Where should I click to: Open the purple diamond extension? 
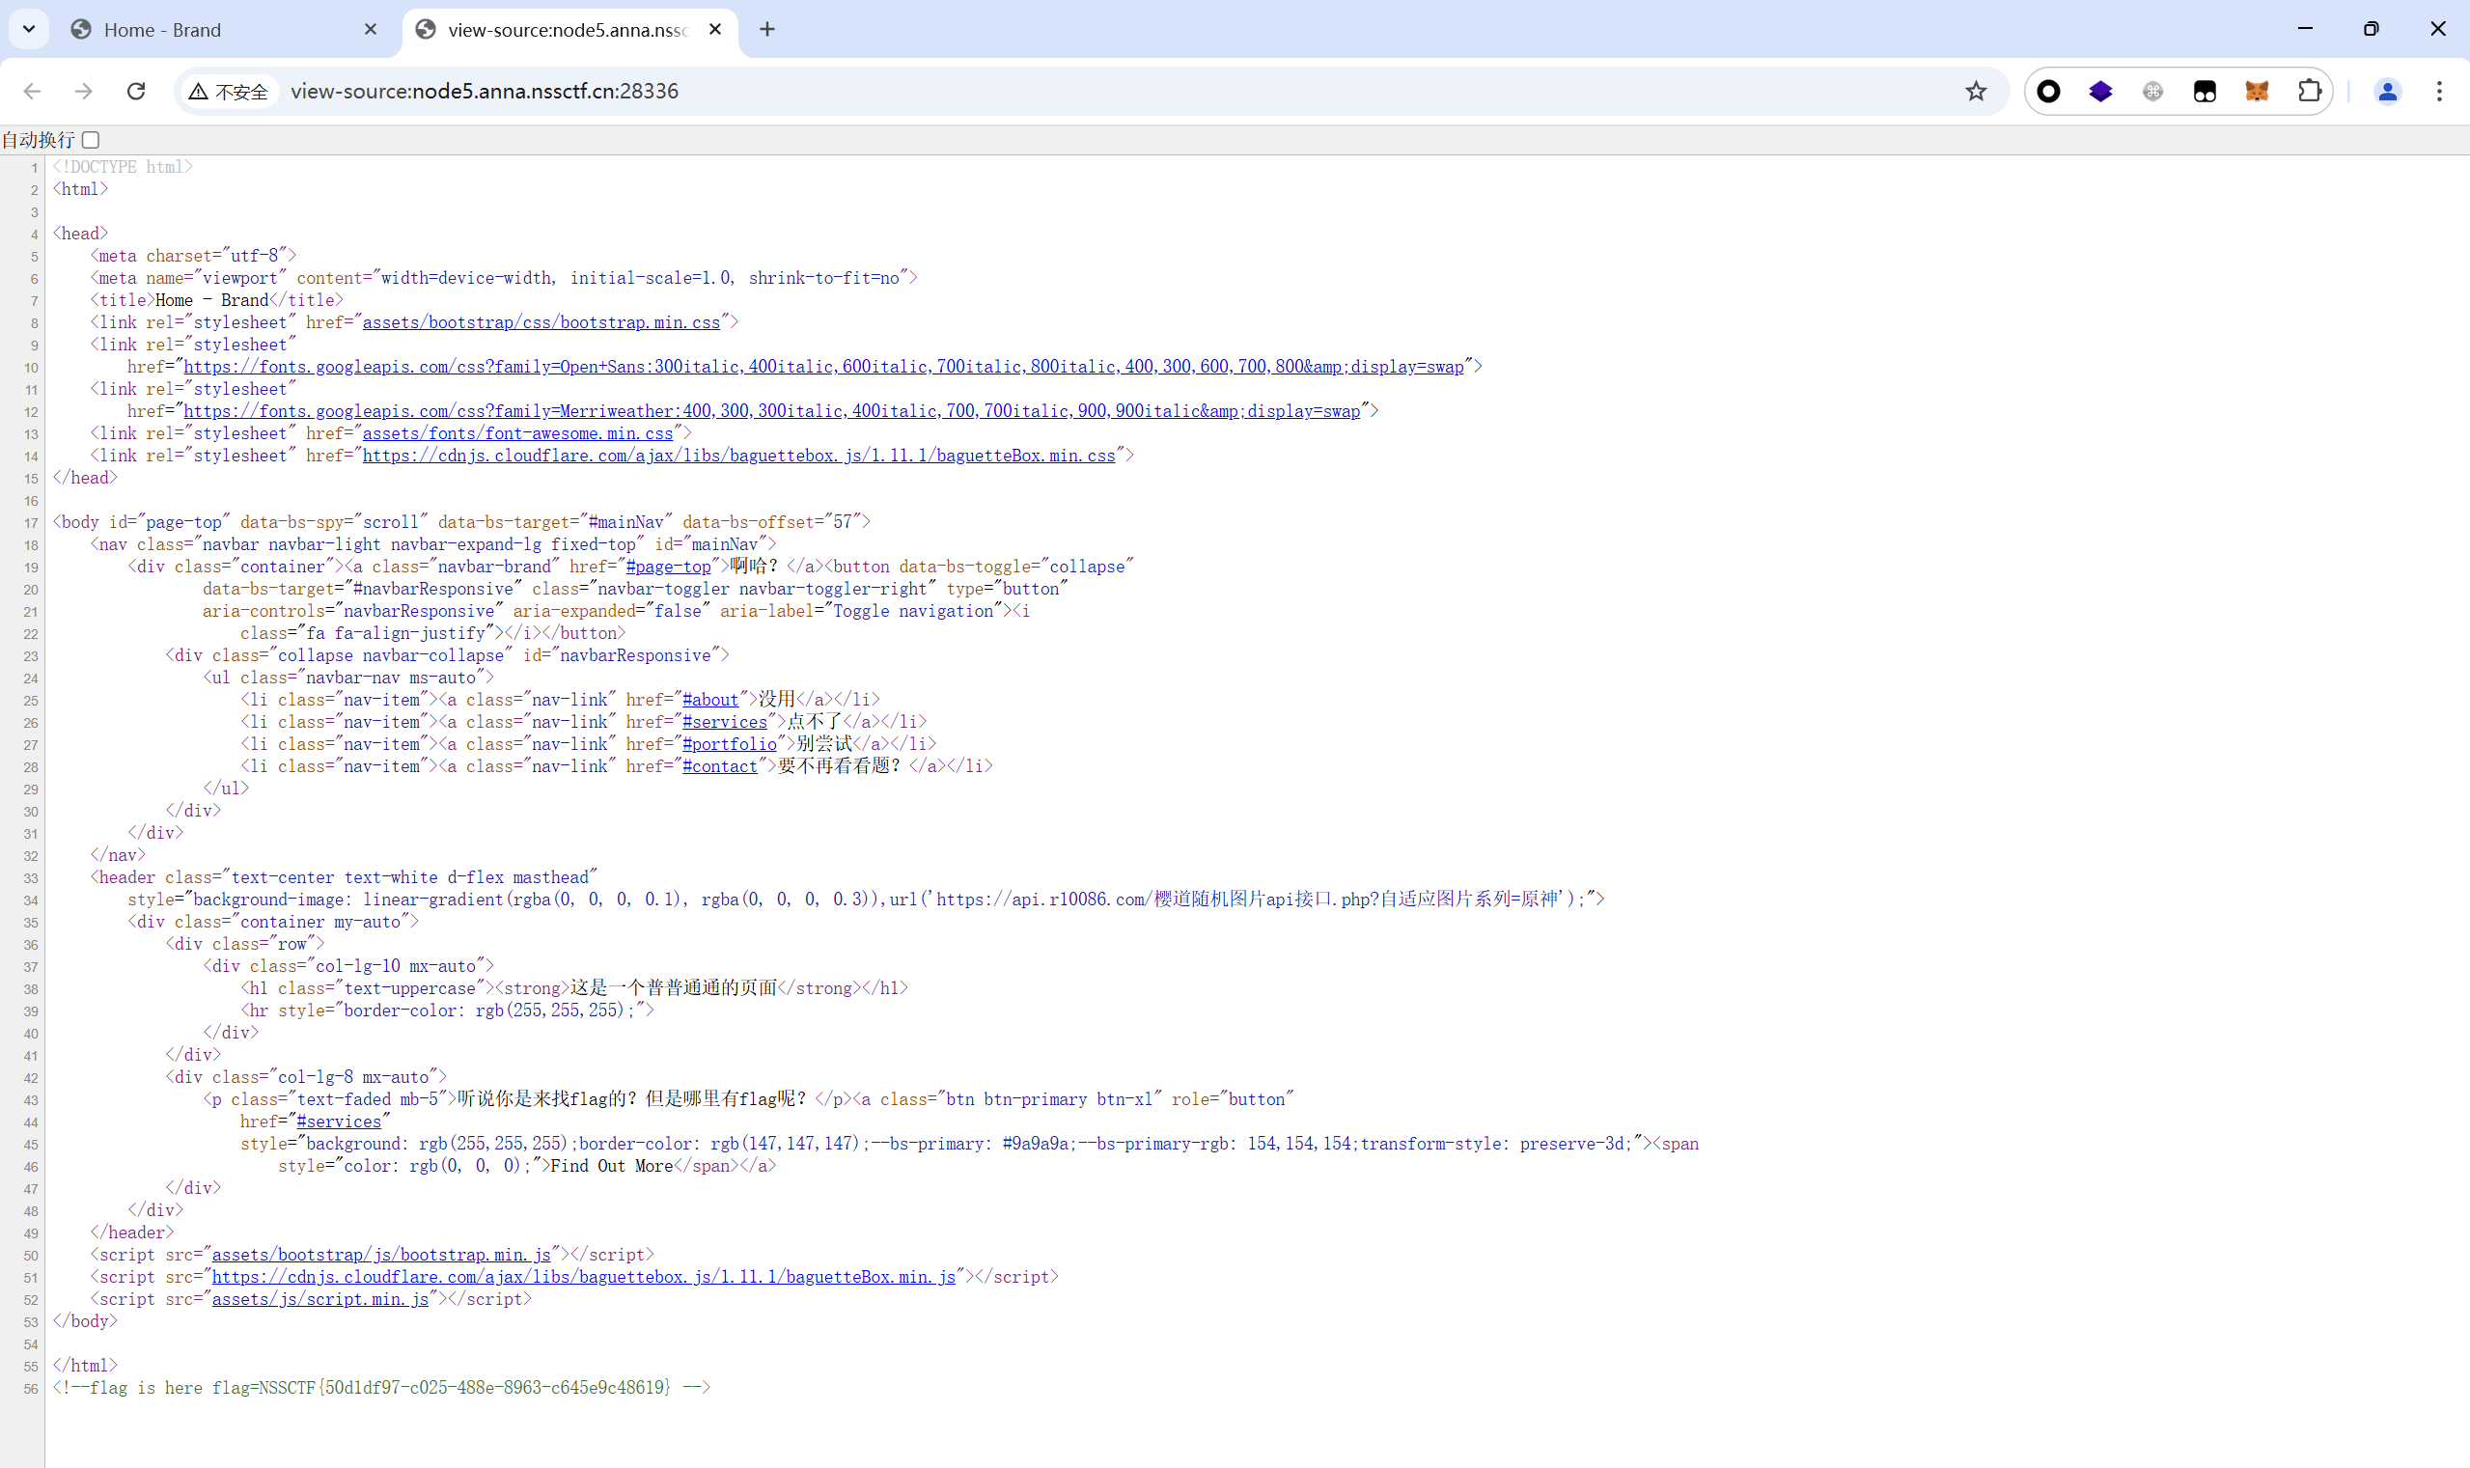pos(2101,91)
